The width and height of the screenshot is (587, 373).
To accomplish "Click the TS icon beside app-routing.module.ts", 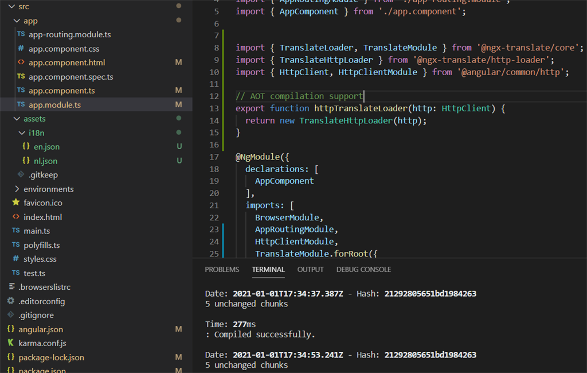I will tap(21, 34).
